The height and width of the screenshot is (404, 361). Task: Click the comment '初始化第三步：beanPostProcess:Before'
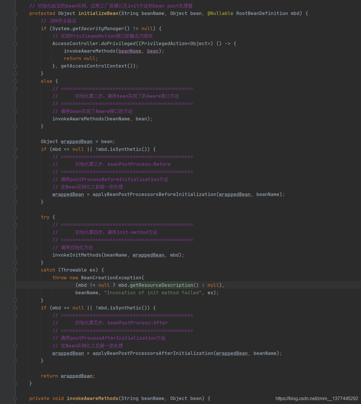click(x=123, y=164)
